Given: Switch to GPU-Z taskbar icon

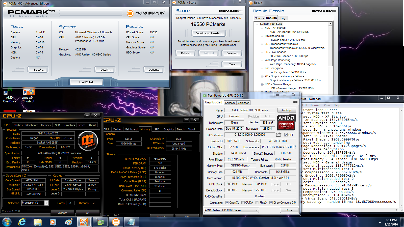Looking at the screenshot, I should coord(100,222).
